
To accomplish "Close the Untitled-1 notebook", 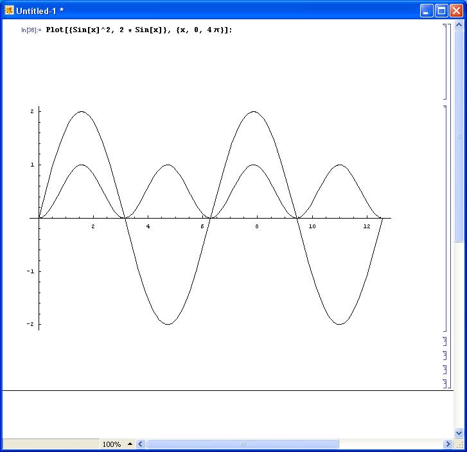I will click(x=456, y=10).
